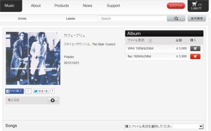Open the About menu item

point(36,6)
